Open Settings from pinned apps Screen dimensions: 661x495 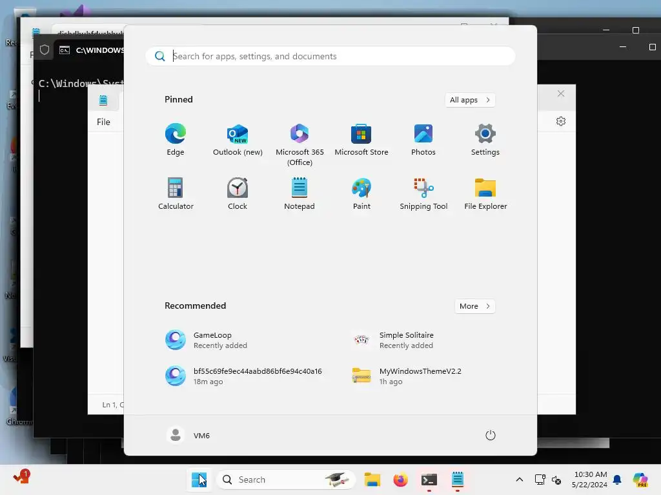pyautogui.click(x=485, y=140)
